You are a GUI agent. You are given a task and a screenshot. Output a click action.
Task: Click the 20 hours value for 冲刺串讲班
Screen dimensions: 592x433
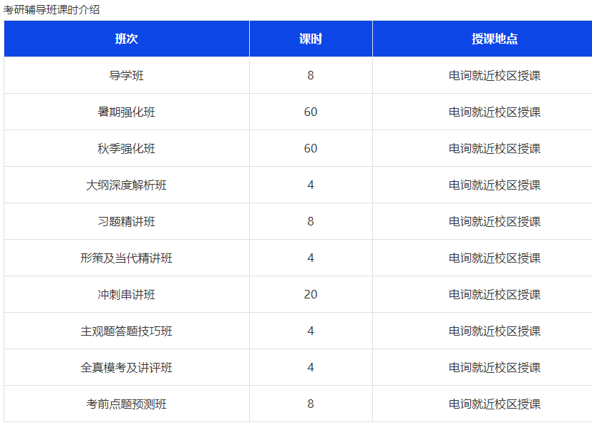point(310,294)
